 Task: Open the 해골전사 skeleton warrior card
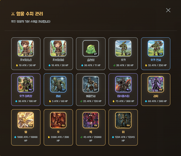click(x=91, y=90)
